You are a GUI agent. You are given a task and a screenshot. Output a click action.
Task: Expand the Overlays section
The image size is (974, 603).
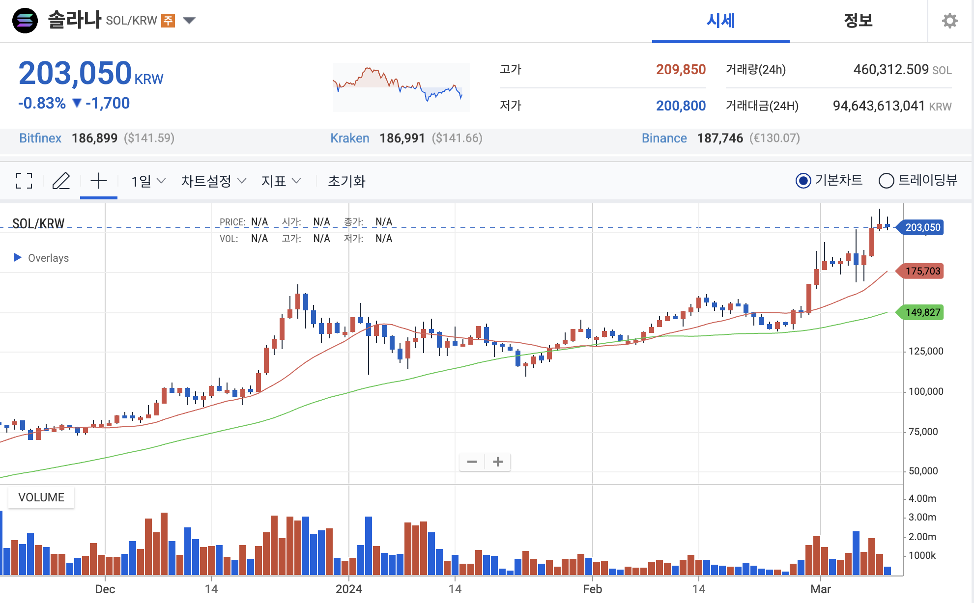pos(18,257)
